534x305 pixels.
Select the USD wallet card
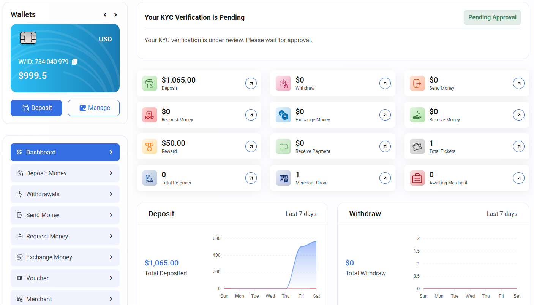pos(65,58)
